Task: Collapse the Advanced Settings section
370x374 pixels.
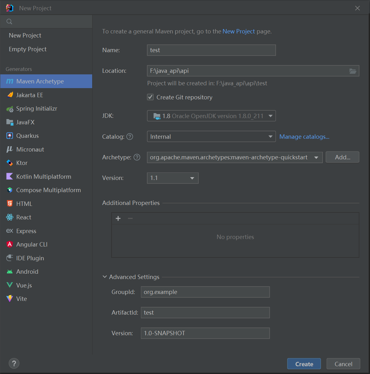Action: click(x=104, y=277)
